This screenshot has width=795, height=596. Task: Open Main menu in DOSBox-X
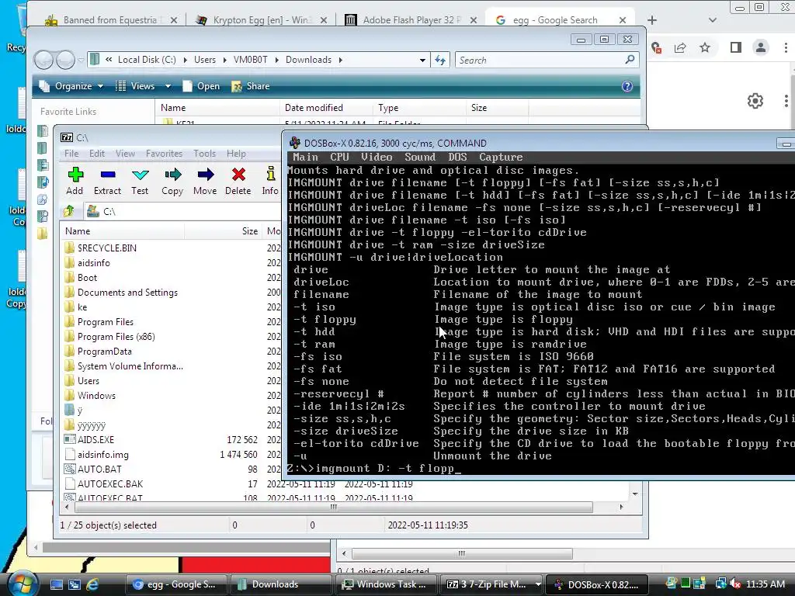(x=305, y=157)
